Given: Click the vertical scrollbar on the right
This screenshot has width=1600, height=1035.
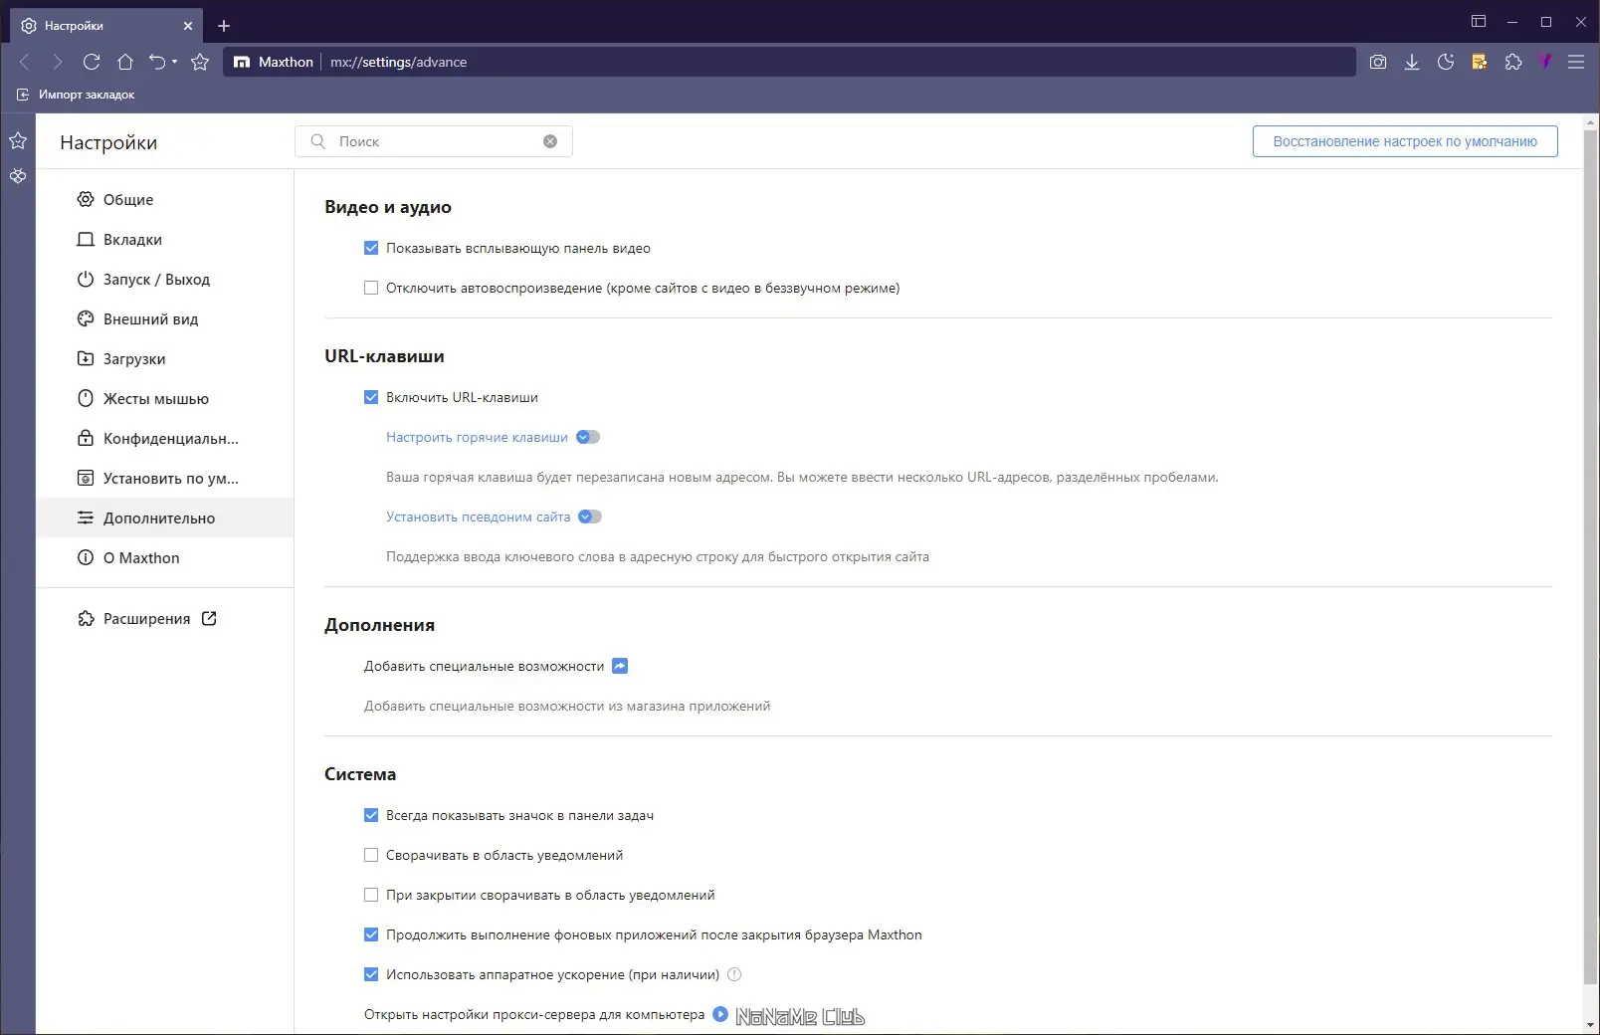Looking at the screenshot, I should [x=1590, y=557].
